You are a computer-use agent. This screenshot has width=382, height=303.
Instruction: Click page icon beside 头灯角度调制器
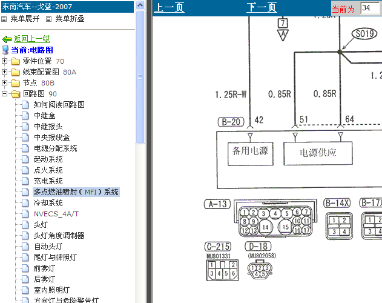25,236
